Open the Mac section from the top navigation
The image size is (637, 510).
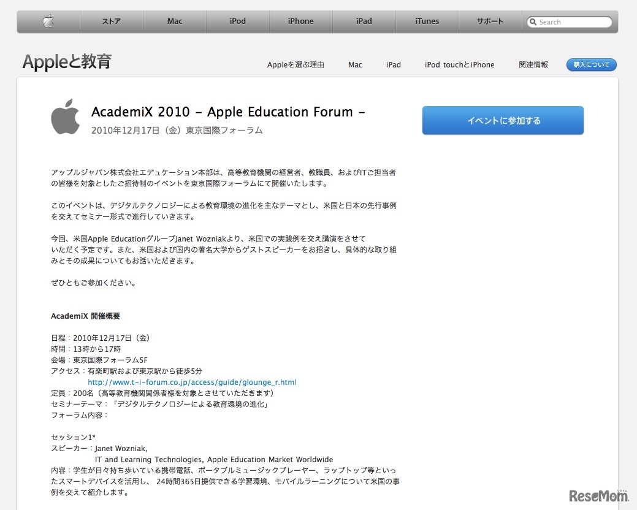175,21
